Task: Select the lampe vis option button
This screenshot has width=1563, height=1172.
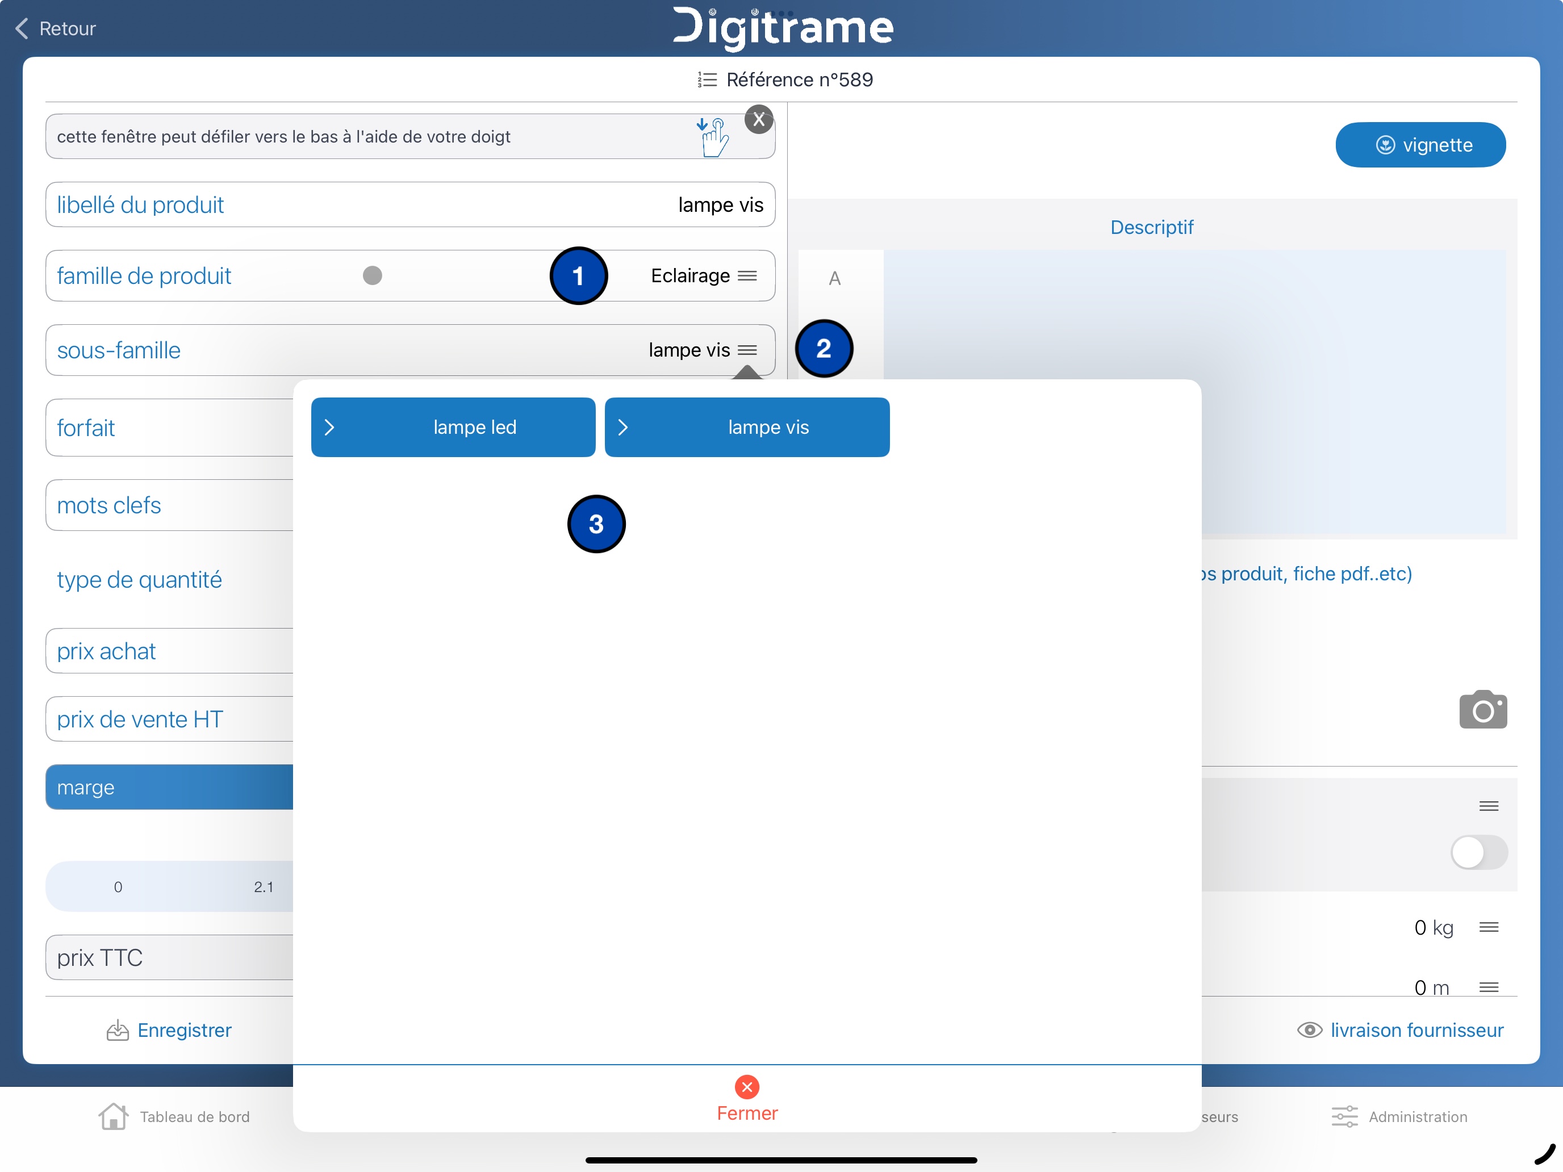Action: 747,428
